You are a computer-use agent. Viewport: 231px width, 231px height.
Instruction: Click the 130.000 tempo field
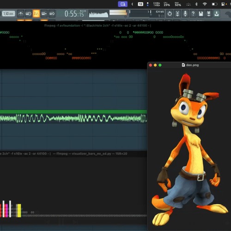[9, 14]
